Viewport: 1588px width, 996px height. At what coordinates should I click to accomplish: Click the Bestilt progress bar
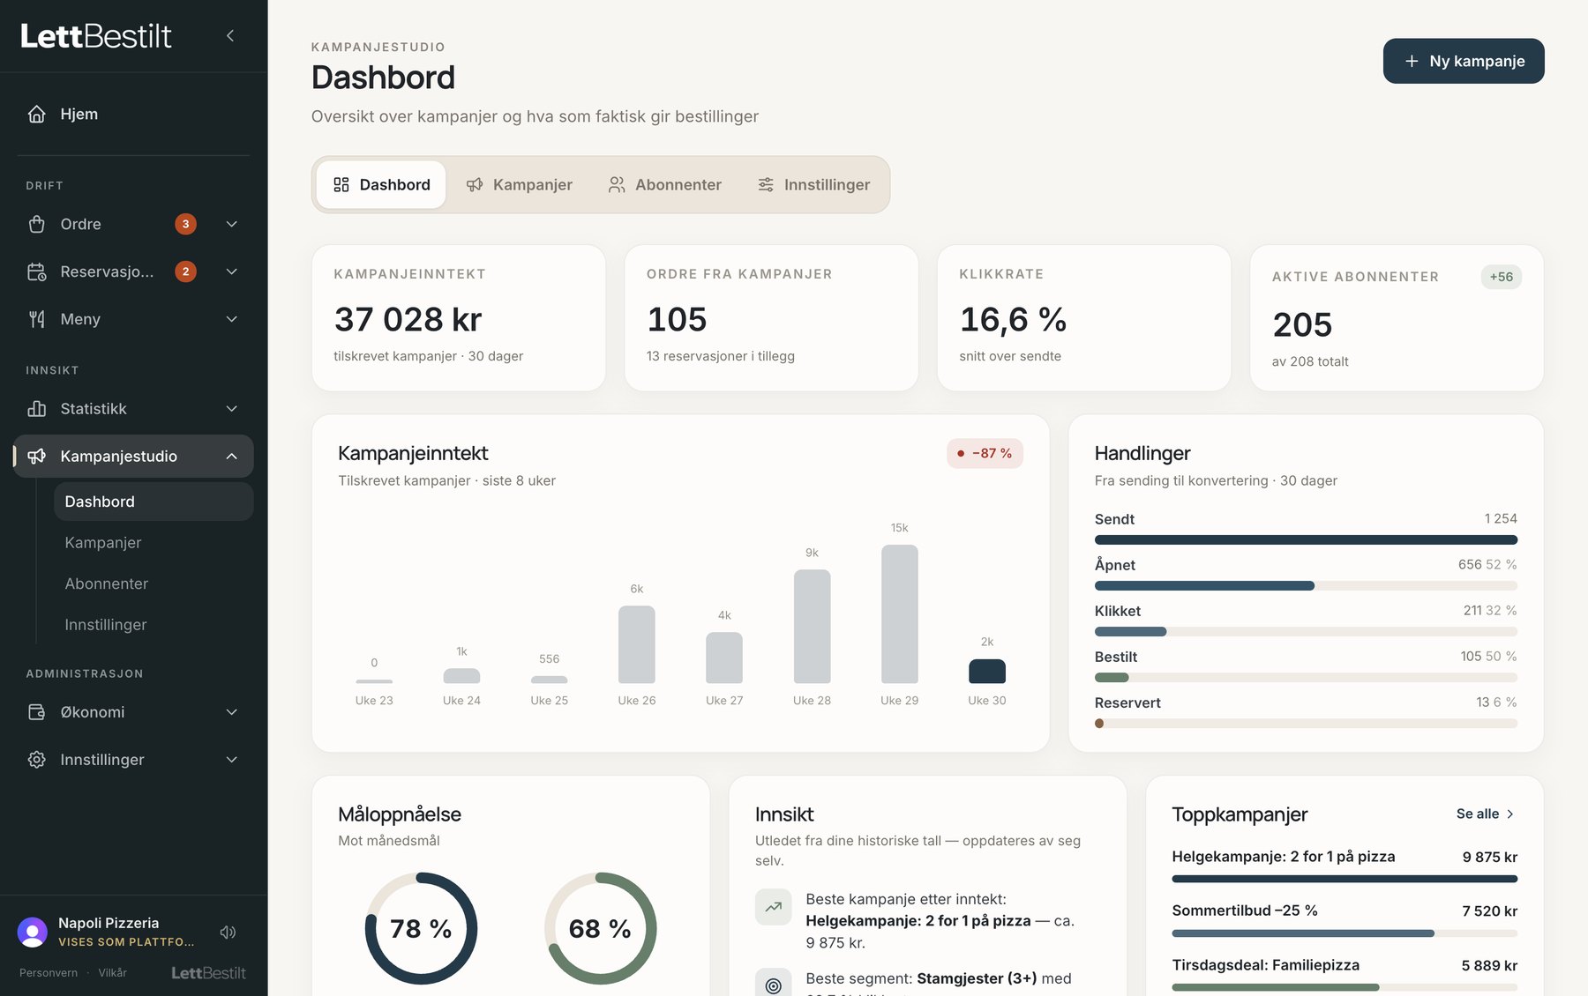click(x=1306, y=677)
